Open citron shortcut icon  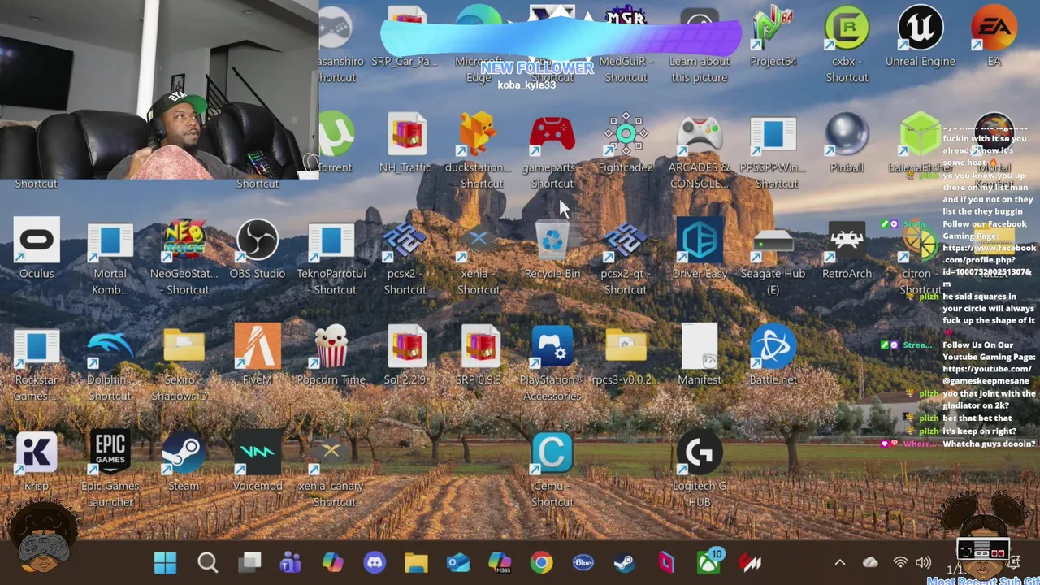(920, 242)
